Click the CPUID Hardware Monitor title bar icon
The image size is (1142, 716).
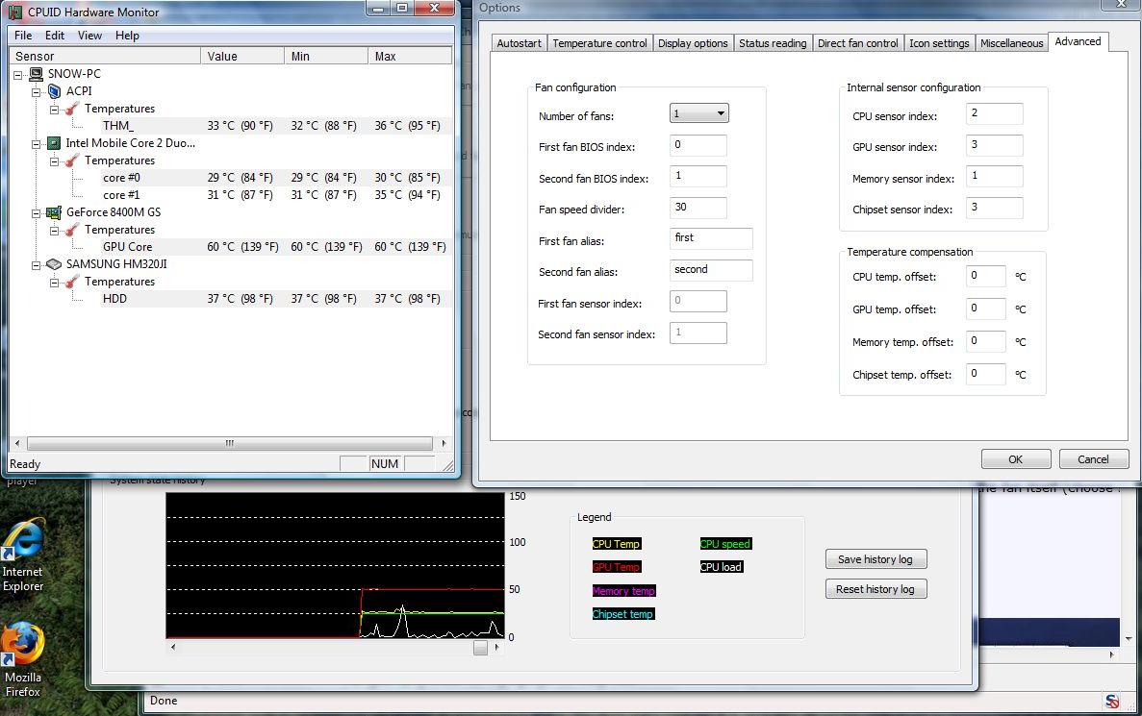(x=14, y=12)
